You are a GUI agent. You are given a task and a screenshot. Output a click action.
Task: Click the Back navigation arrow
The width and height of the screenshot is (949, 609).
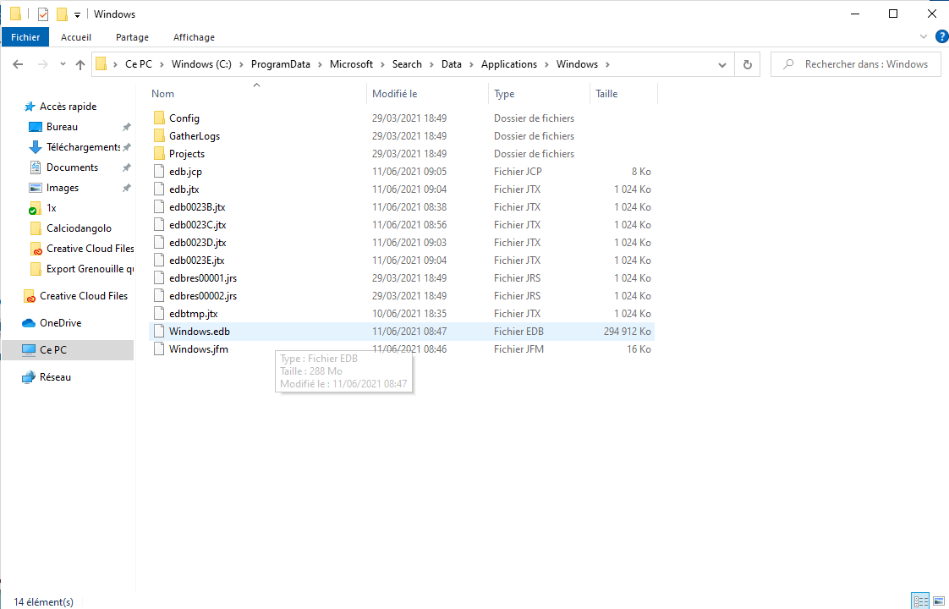18,64
